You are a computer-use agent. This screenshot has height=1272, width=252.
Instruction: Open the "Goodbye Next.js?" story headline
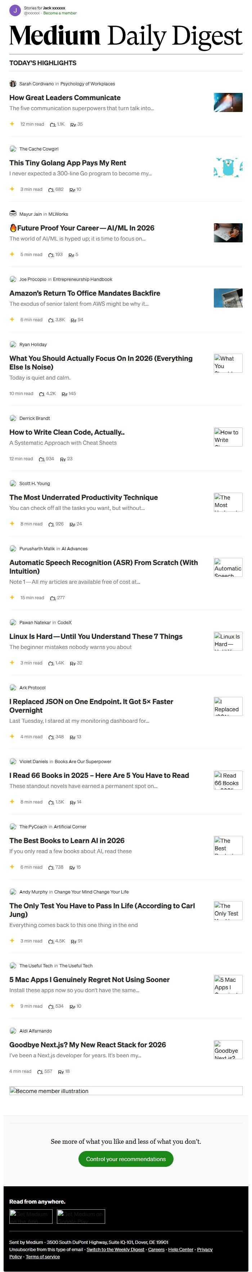click(87, 1045)
